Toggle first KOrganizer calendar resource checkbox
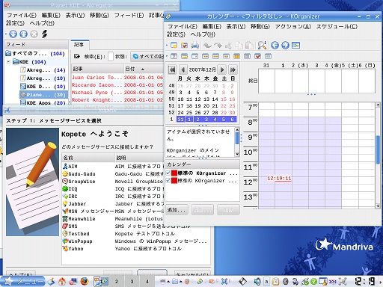The height and width of the screenshot is (287, 383). coord(168,173)
